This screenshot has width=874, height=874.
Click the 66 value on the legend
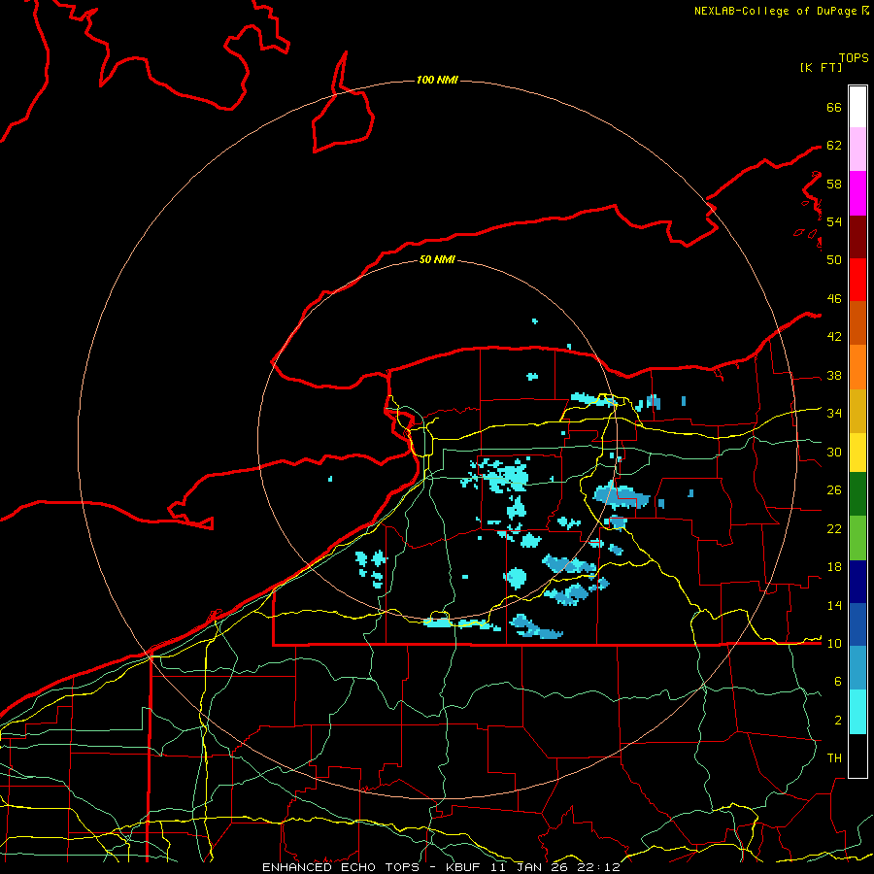coord(834,107)
